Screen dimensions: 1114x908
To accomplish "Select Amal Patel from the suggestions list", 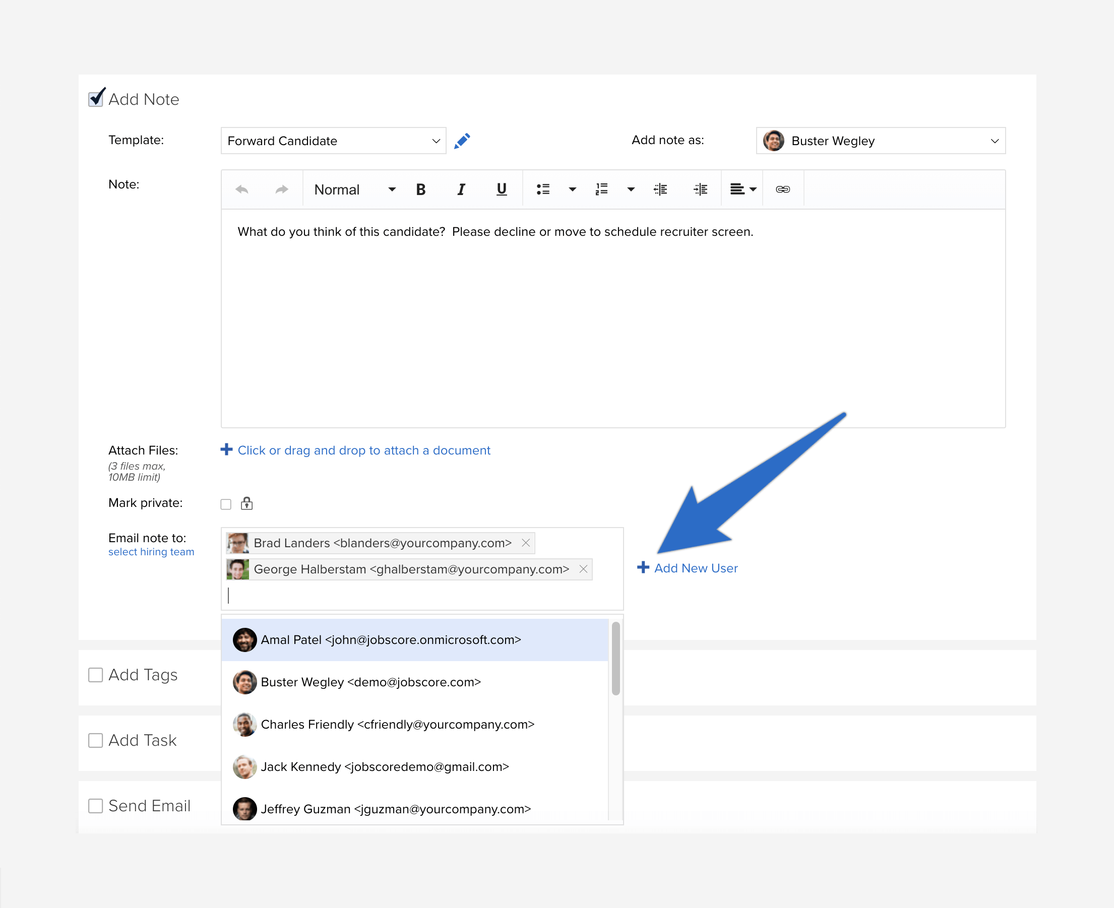I will (x=415, y=639).
